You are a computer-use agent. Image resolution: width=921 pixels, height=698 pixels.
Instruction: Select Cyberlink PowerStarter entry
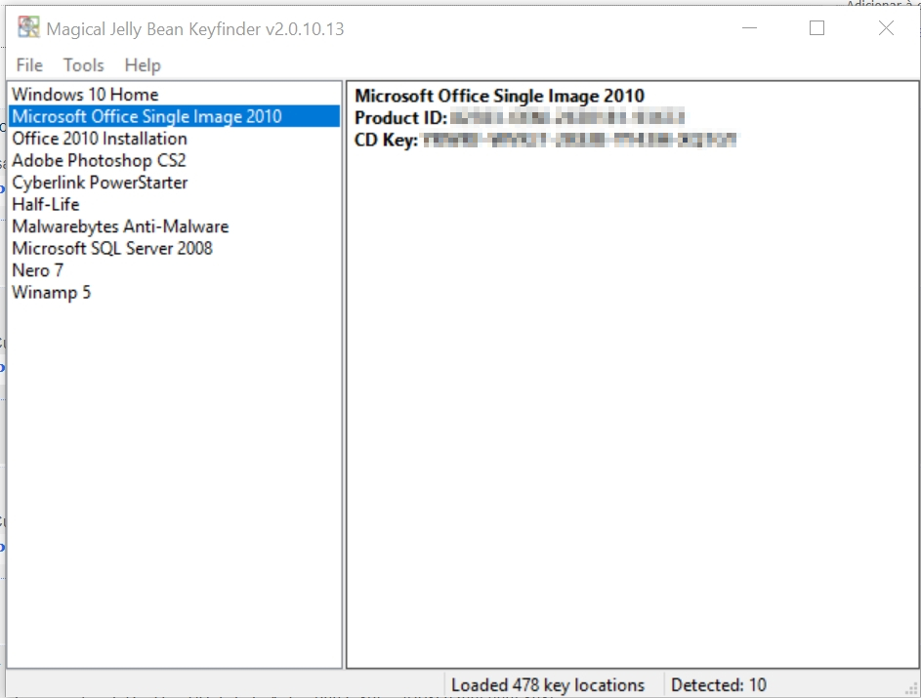pyautogui.click(x=174, y=183)
